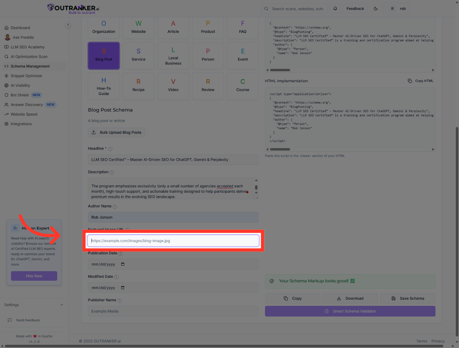459x348 pixels.
Task: Choose the FAQ schema type
Action: [x=243, y=28]
